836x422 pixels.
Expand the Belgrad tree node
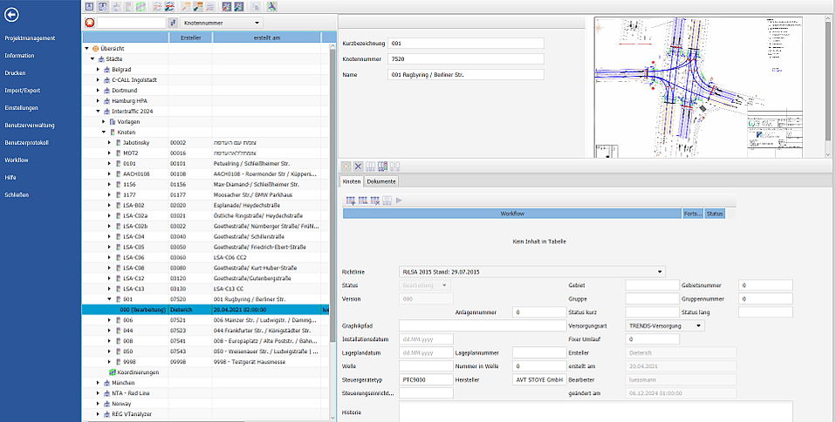point(99,68)
